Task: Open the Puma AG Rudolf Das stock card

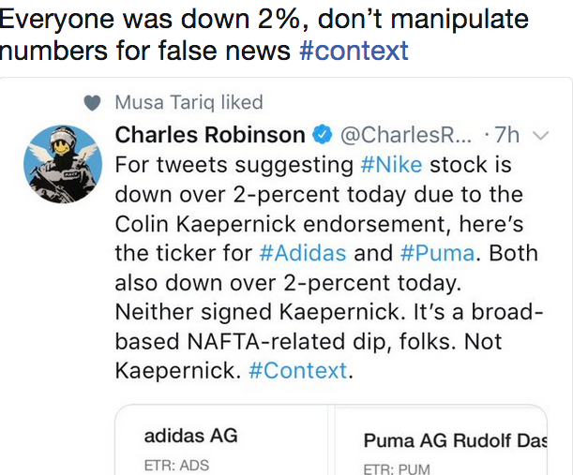Action: click(441, 445)
